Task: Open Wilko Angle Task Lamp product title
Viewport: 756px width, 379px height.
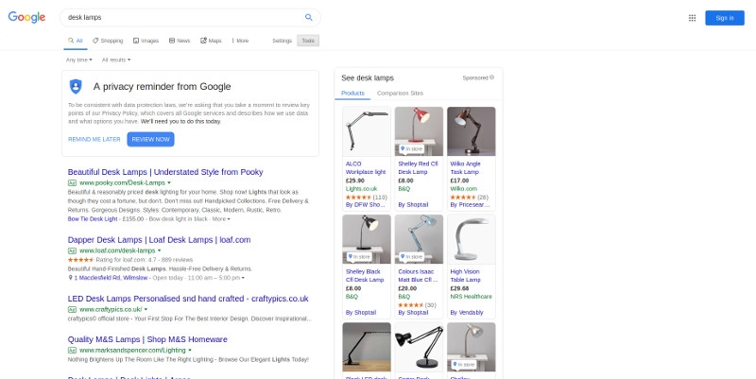Action: point(465,168)
